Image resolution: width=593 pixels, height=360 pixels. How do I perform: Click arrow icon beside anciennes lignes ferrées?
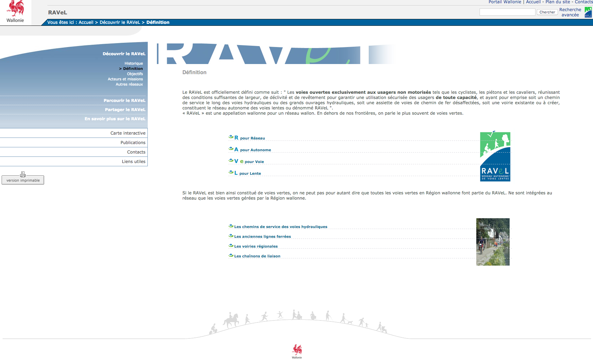[231, 236]
